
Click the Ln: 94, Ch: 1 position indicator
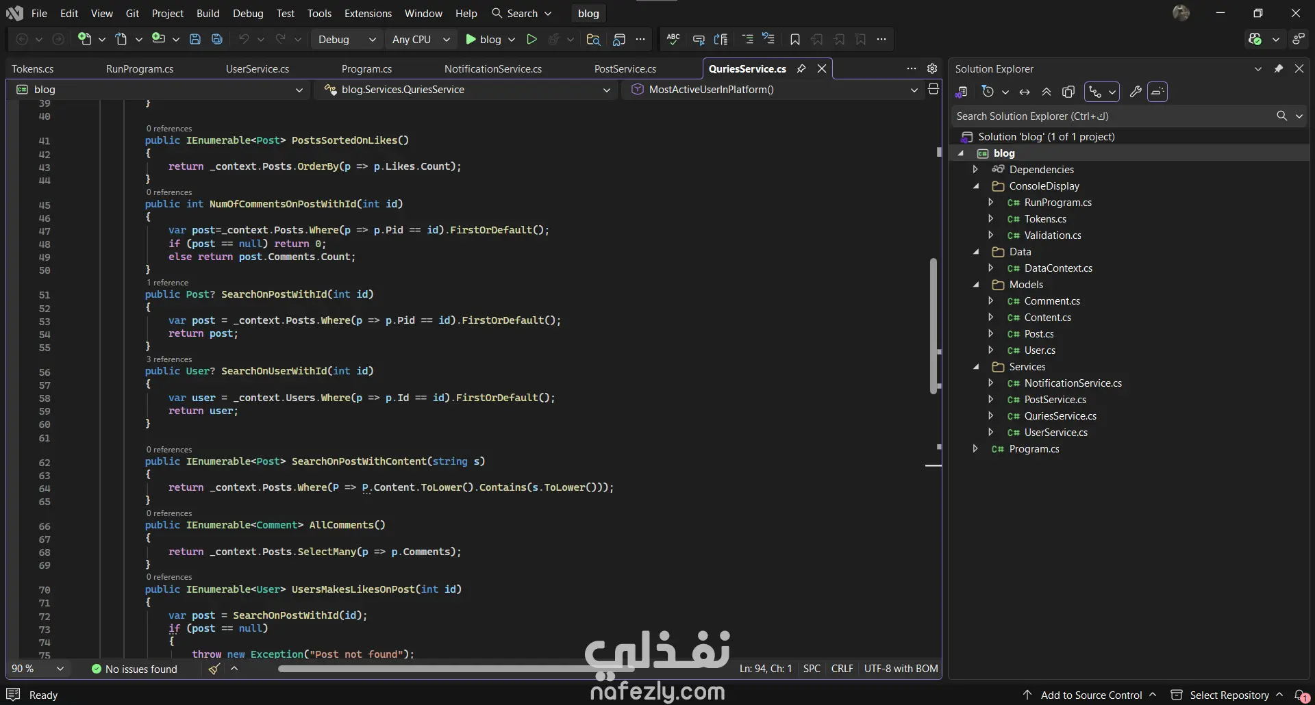[x=766, y=669]
